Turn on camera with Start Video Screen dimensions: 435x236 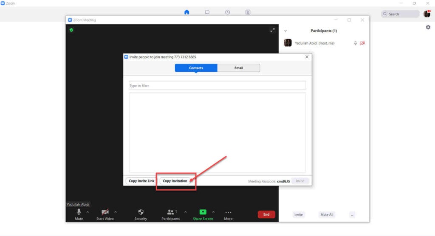105,215
